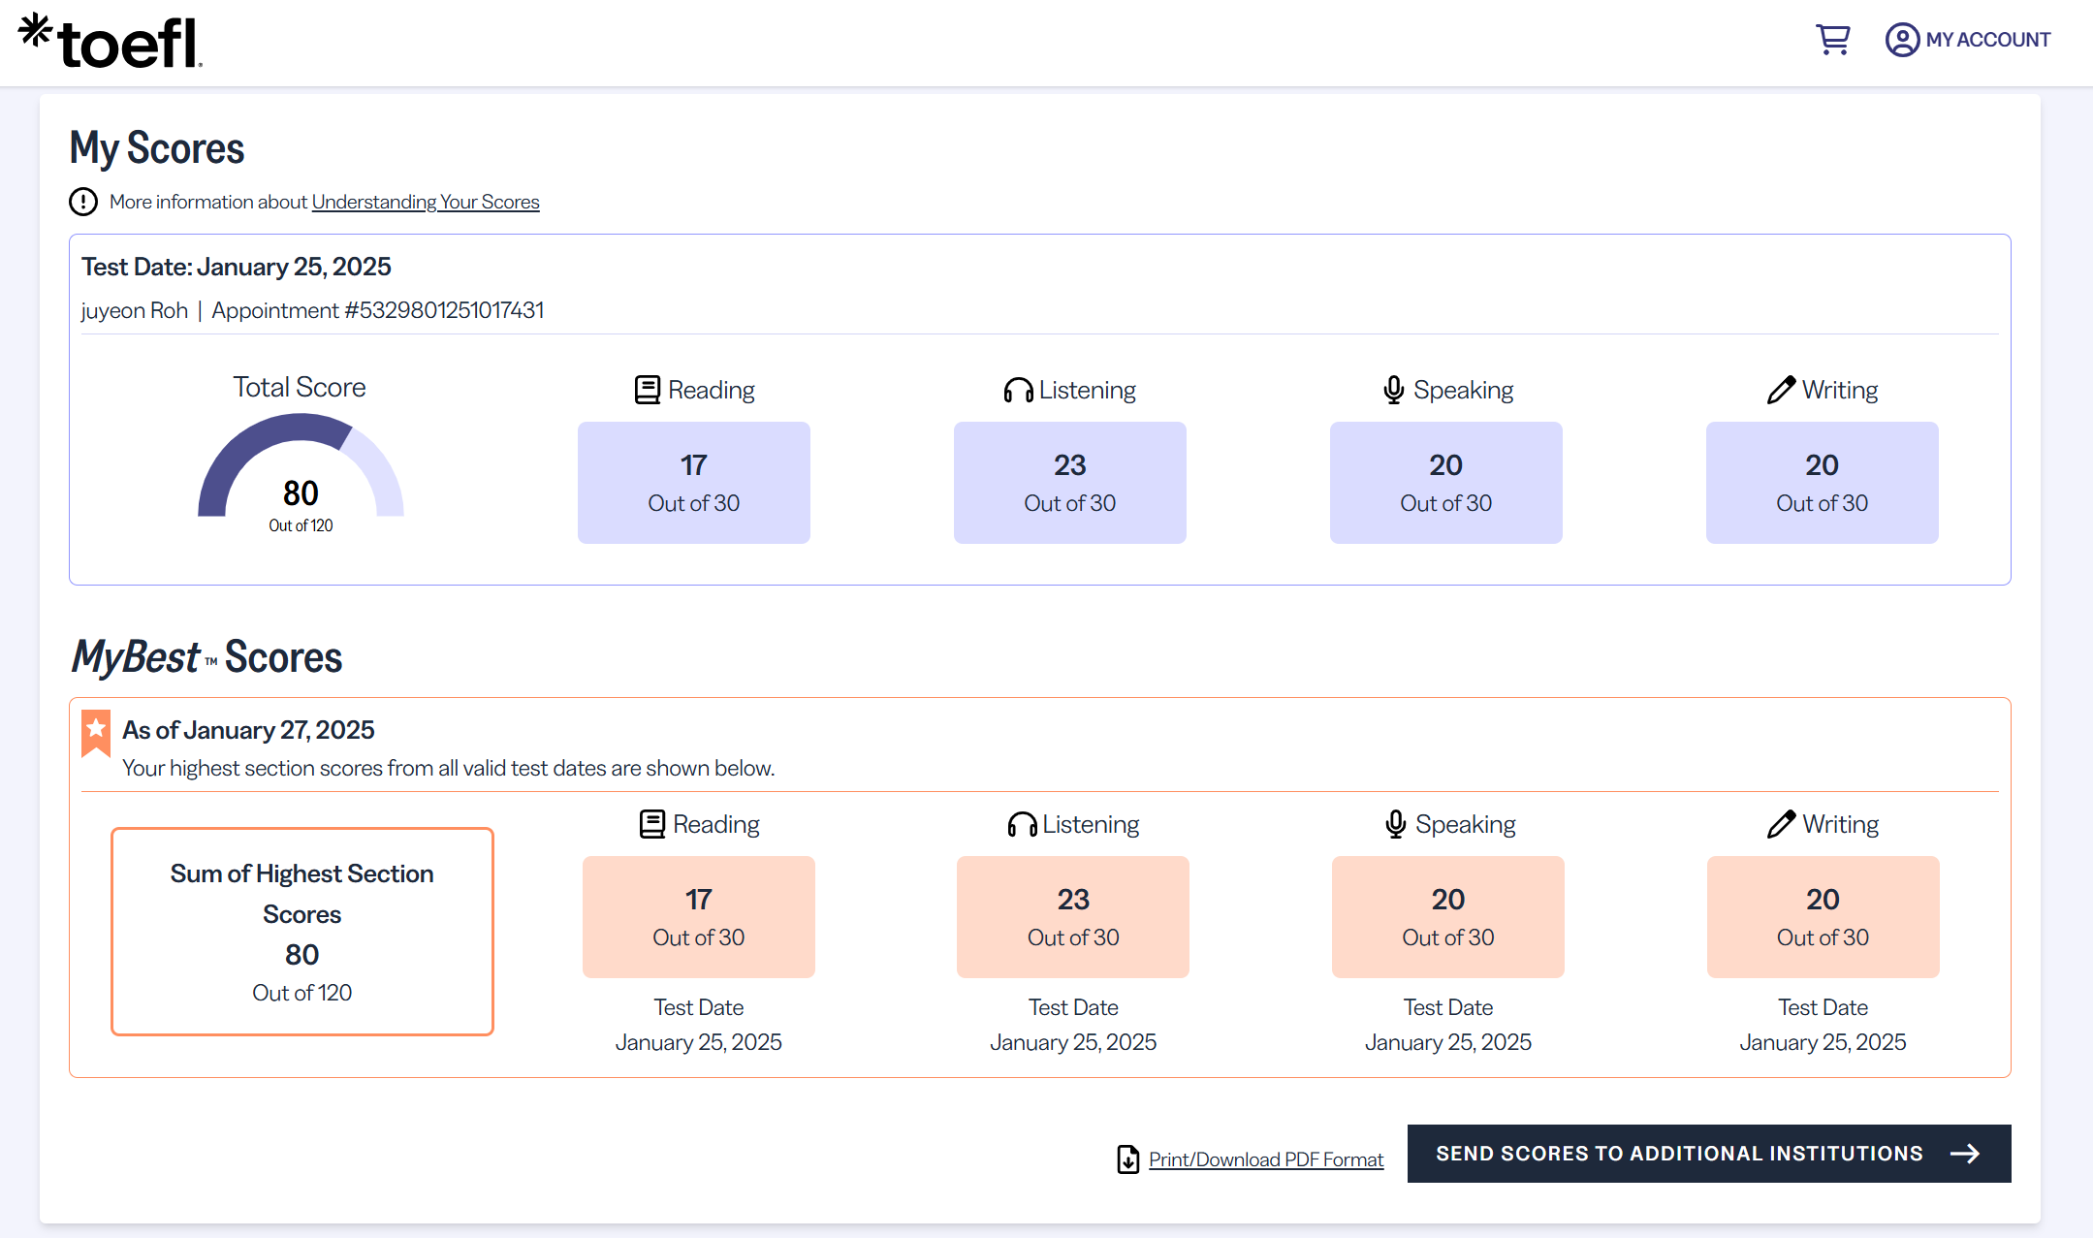2093x1238 pixels.
Task: Click the PDF download icon
Action: [x=1127, y=1159]
